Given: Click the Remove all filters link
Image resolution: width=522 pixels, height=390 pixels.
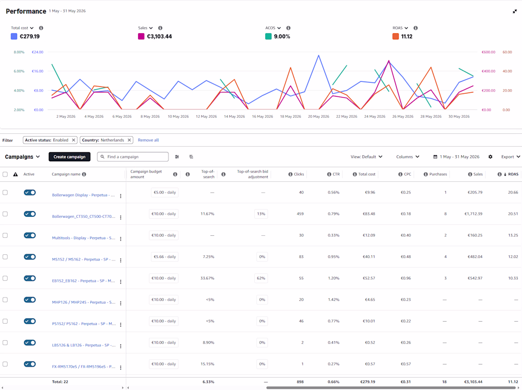Looking at the screenshot, I should coord(148,140).
